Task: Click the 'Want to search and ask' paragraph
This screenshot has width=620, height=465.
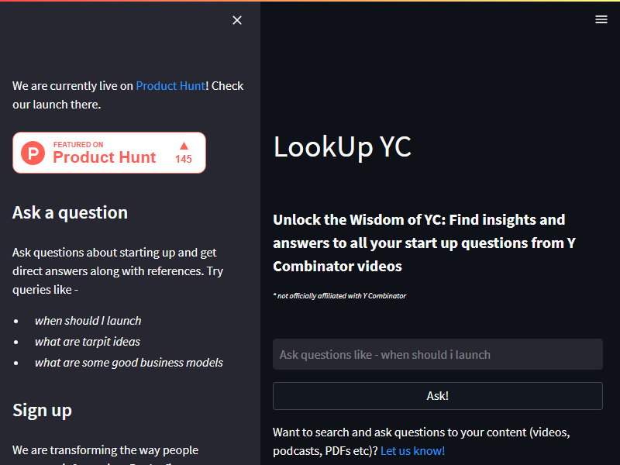Action: (421, 441)
